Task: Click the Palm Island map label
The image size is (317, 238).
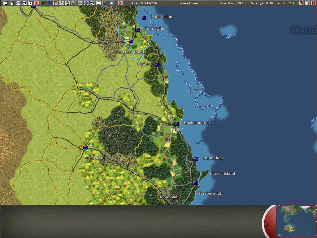Action: pyautogui.click(x=162, y=17)
